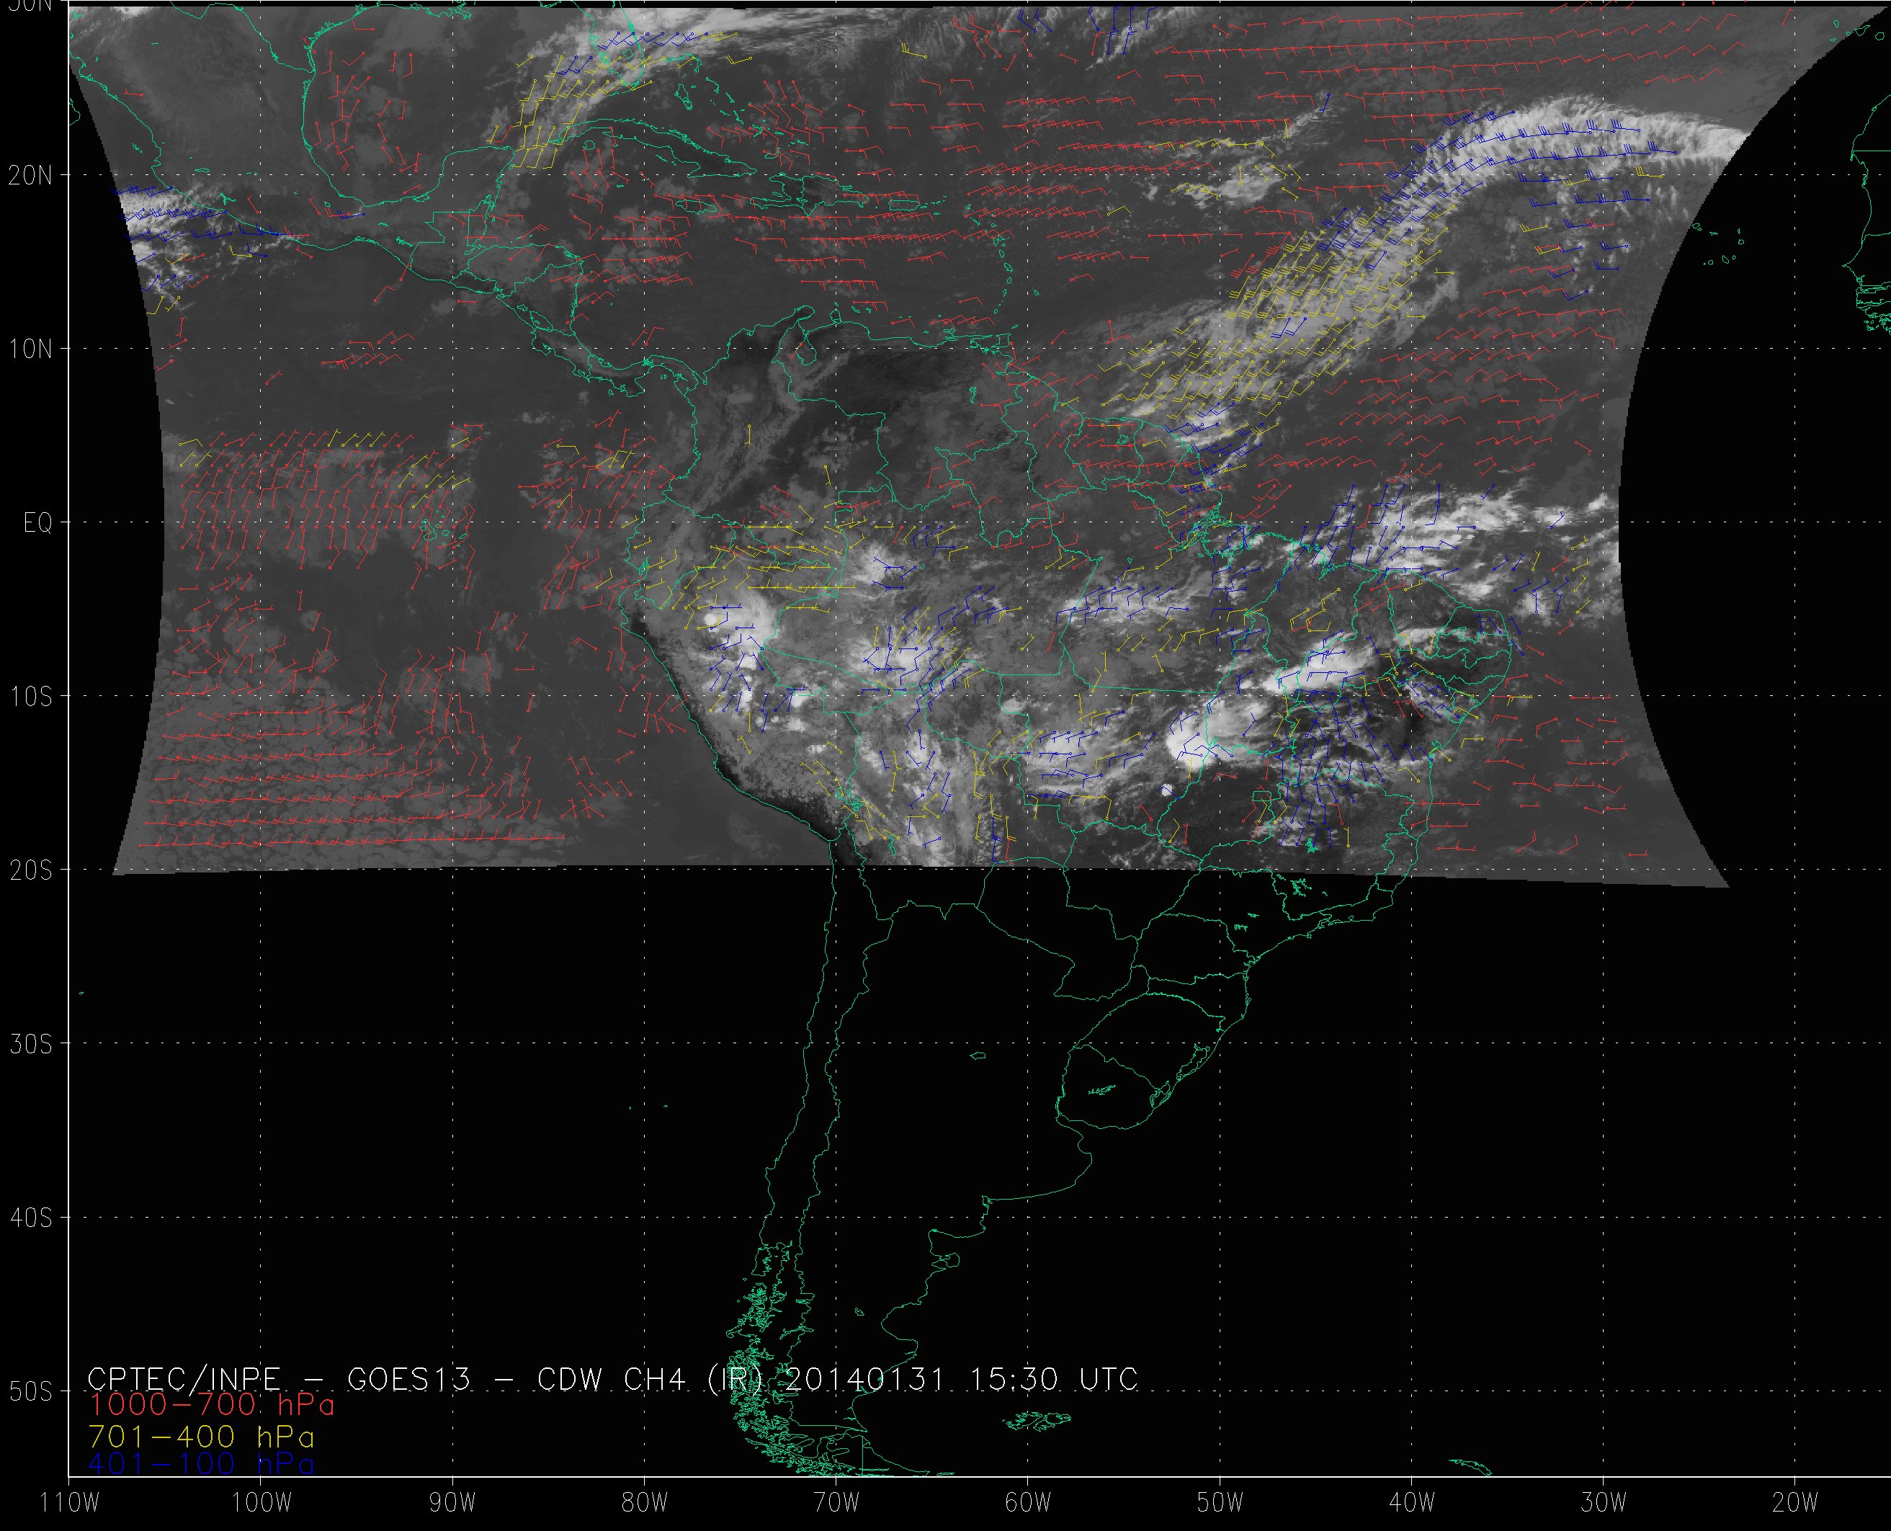The image size is (1891, 1531).
Task: Click the 20S latitude axis label
Action: [x=31, y=870]
